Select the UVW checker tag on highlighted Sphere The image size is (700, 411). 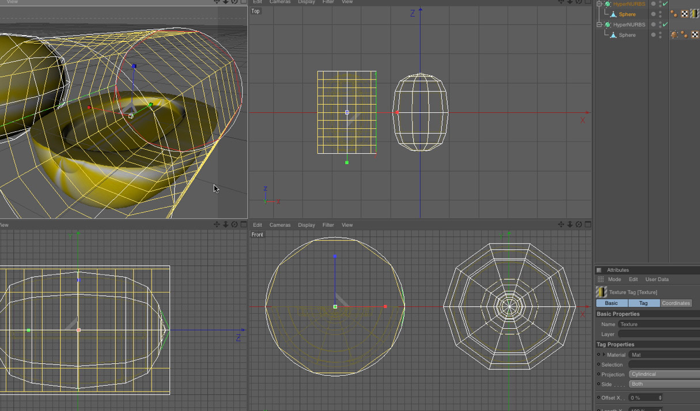point(684,14)
